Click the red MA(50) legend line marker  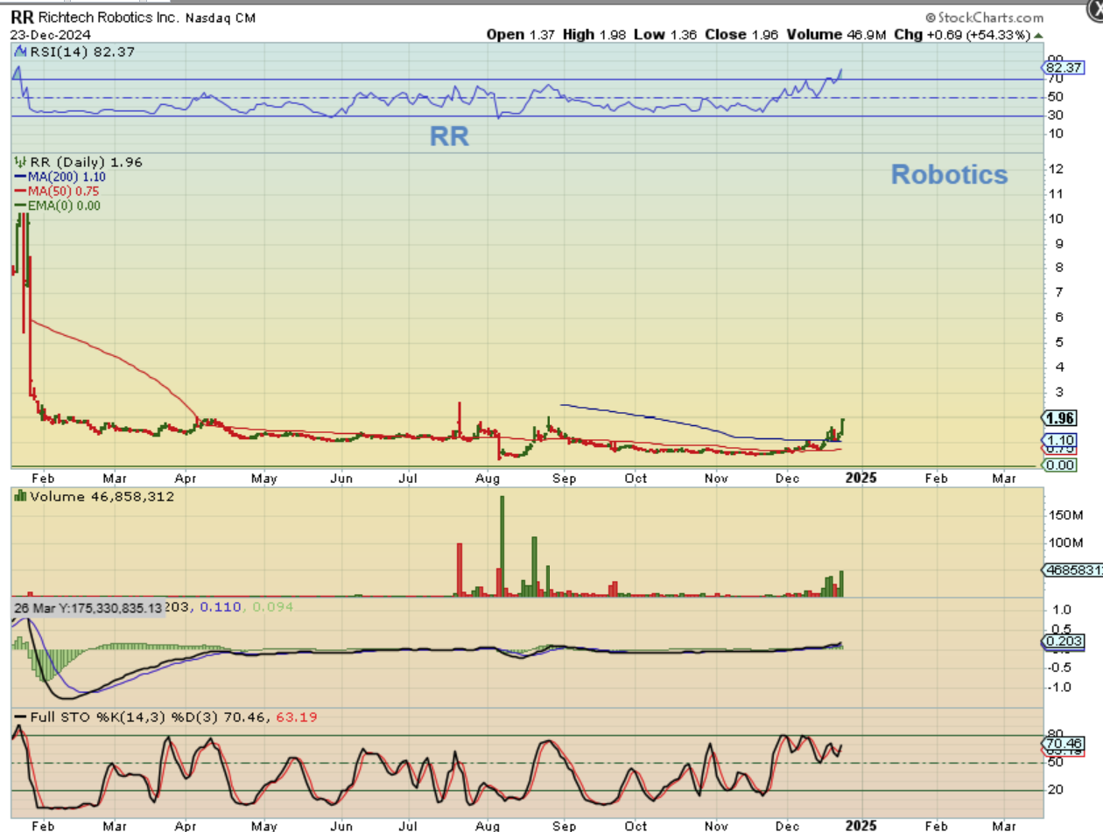coord(21,191)
